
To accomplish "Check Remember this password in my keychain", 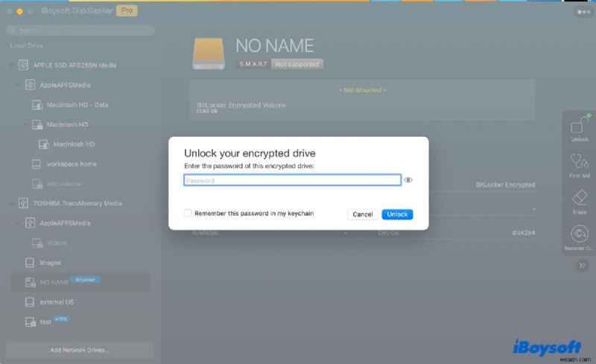I will [188, 213].
